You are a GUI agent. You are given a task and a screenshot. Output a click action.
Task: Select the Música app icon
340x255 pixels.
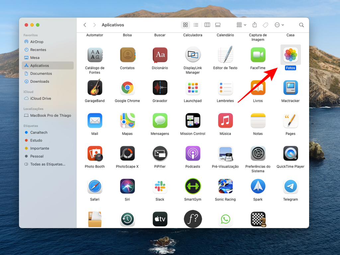[225, 121]
